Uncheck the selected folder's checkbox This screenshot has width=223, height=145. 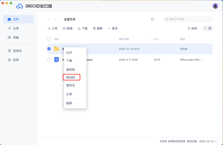[x=49, y=49]
